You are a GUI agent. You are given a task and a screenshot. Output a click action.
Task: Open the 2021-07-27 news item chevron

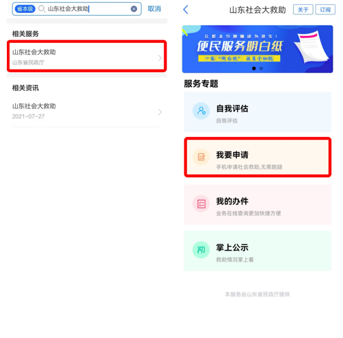click(160, 112)
